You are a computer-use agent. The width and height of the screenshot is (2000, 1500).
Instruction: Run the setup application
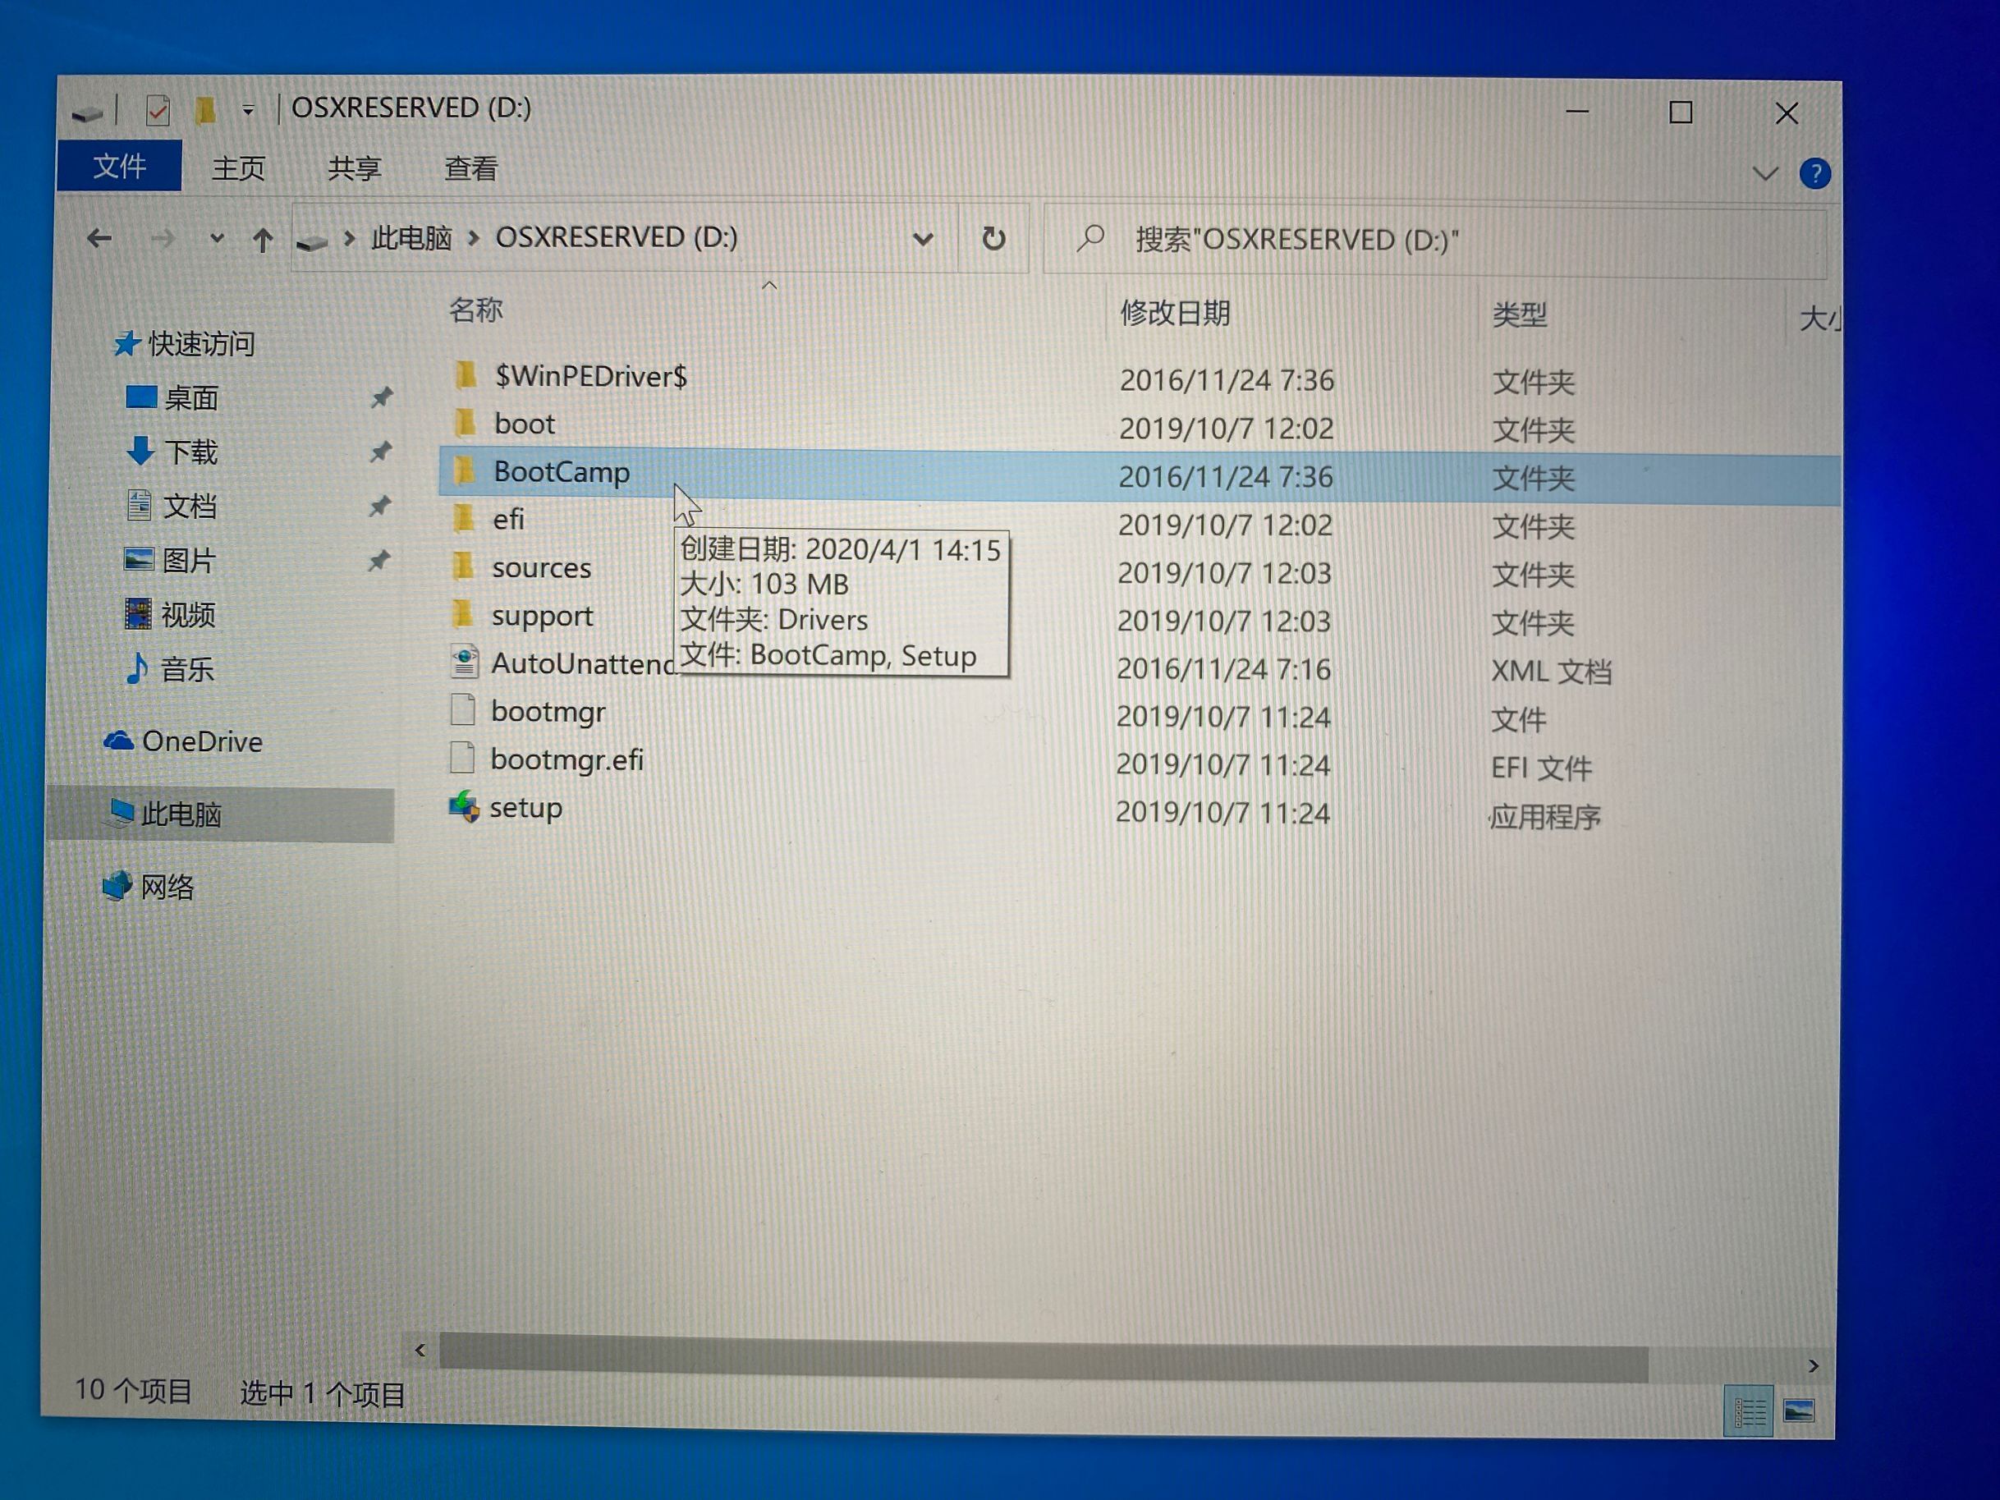(526, 807)
